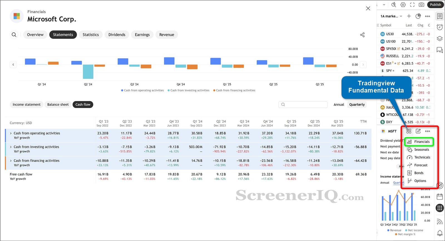Open search in Microsoft financials header
Viewport: 445px width, 241px height.
[14, 35]
